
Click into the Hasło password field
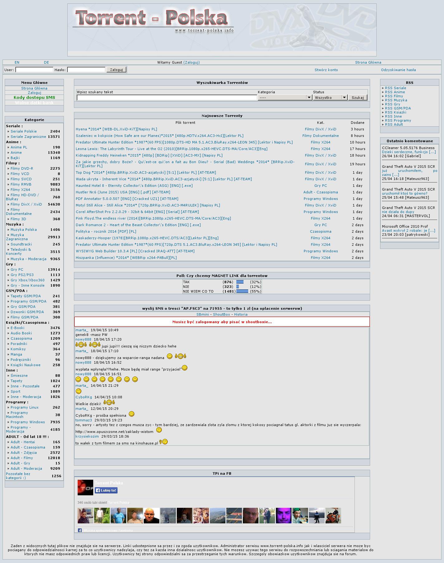point(86,70)
